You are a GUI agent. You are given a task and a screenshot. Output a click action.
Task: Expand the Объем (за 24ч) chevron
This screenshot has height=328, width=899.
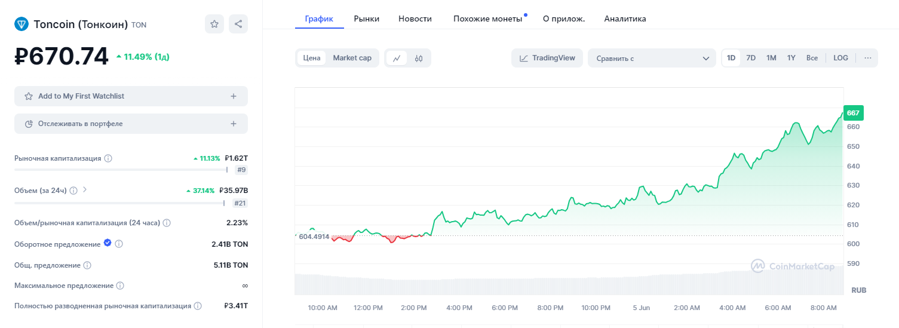click(85, 190)
